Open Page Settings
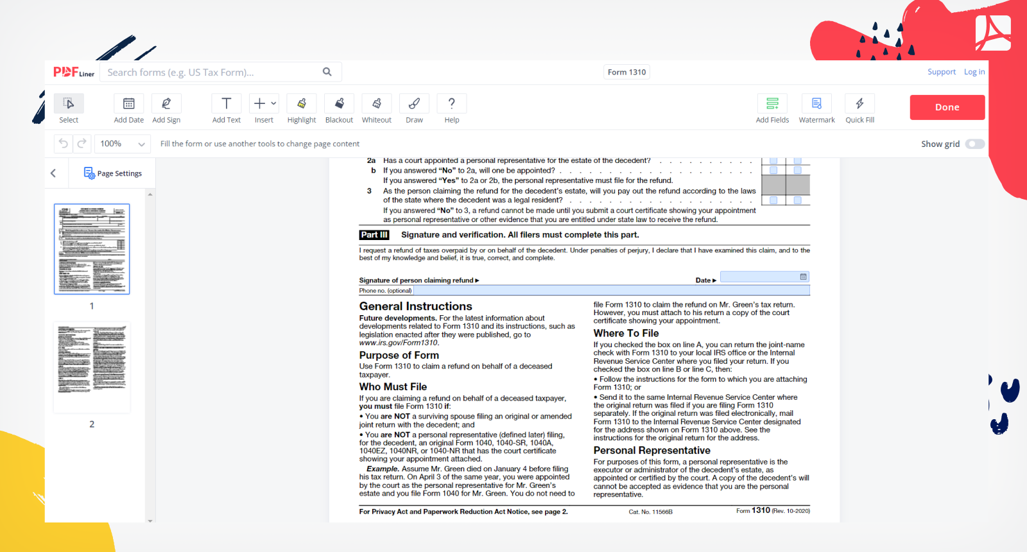Screen dimensions: 1027x552 tap(113, 173)
